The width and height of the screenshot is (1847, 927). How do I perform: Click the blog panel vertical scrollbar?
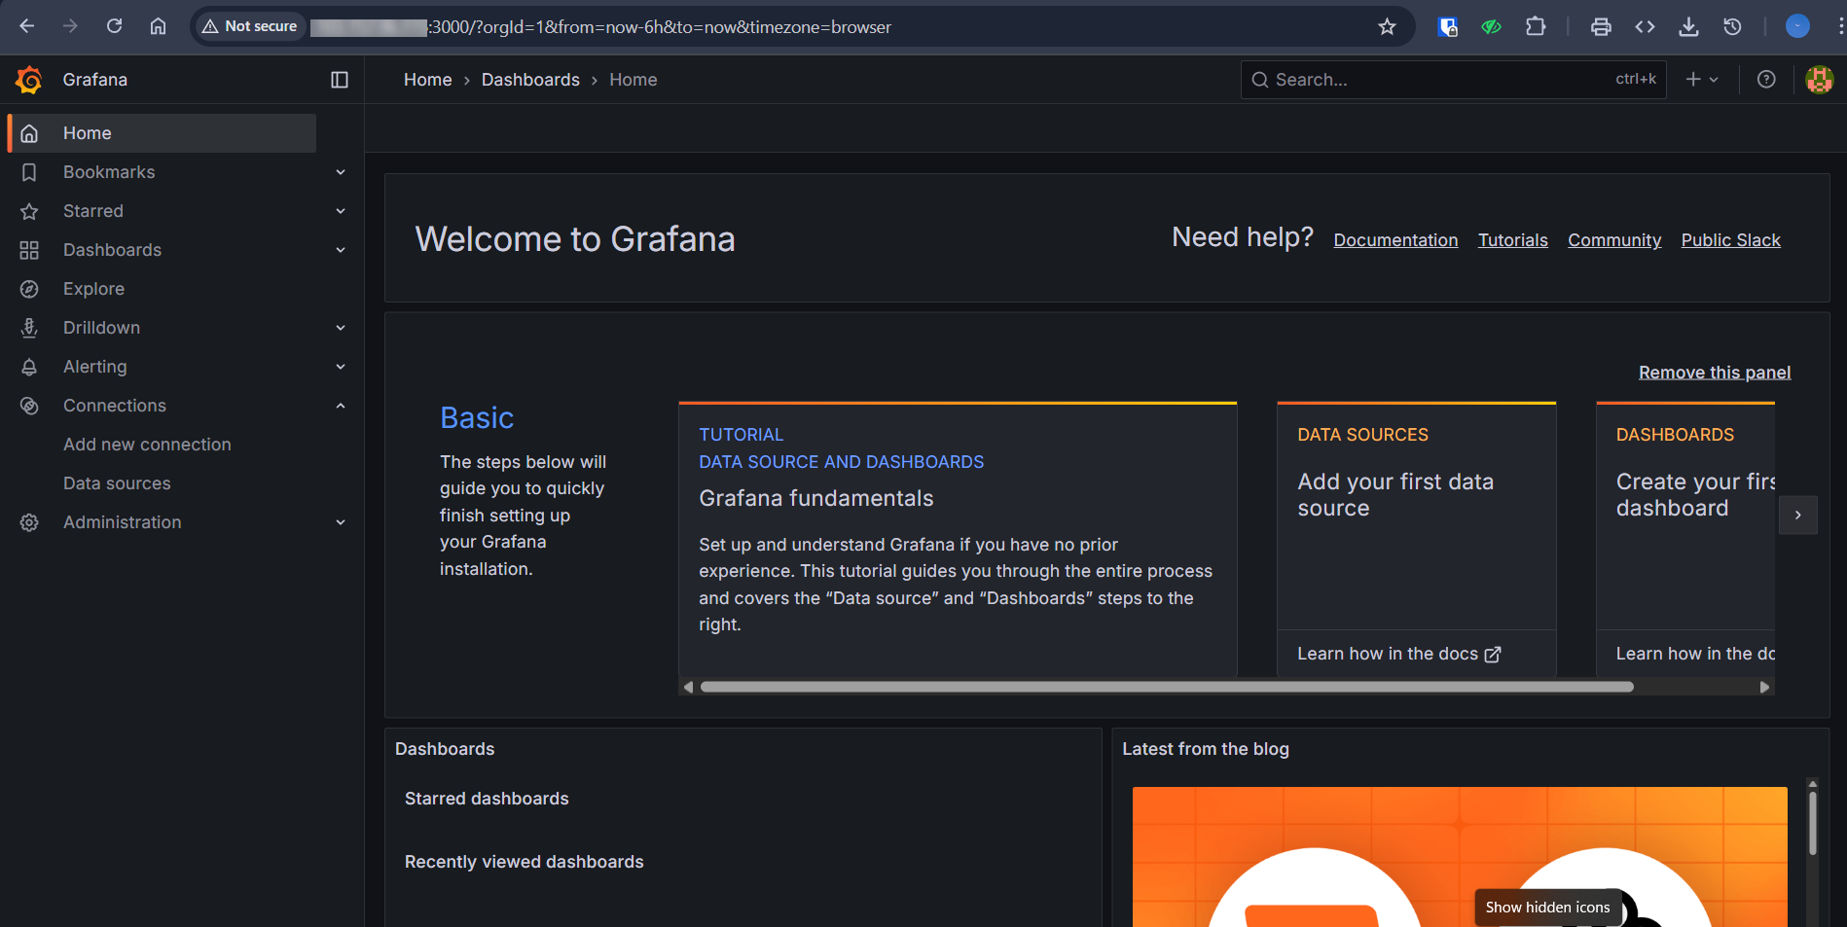coord(1812,823)
